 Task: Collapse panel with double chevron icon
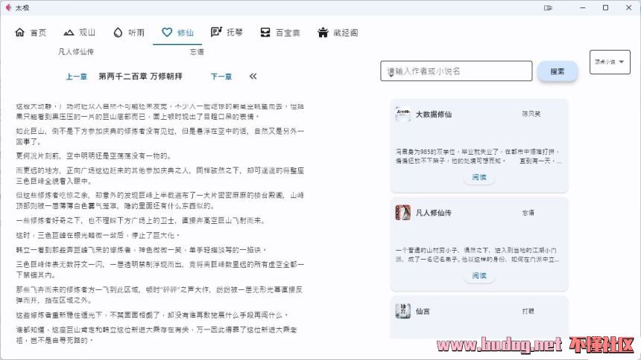click(253, 77)
